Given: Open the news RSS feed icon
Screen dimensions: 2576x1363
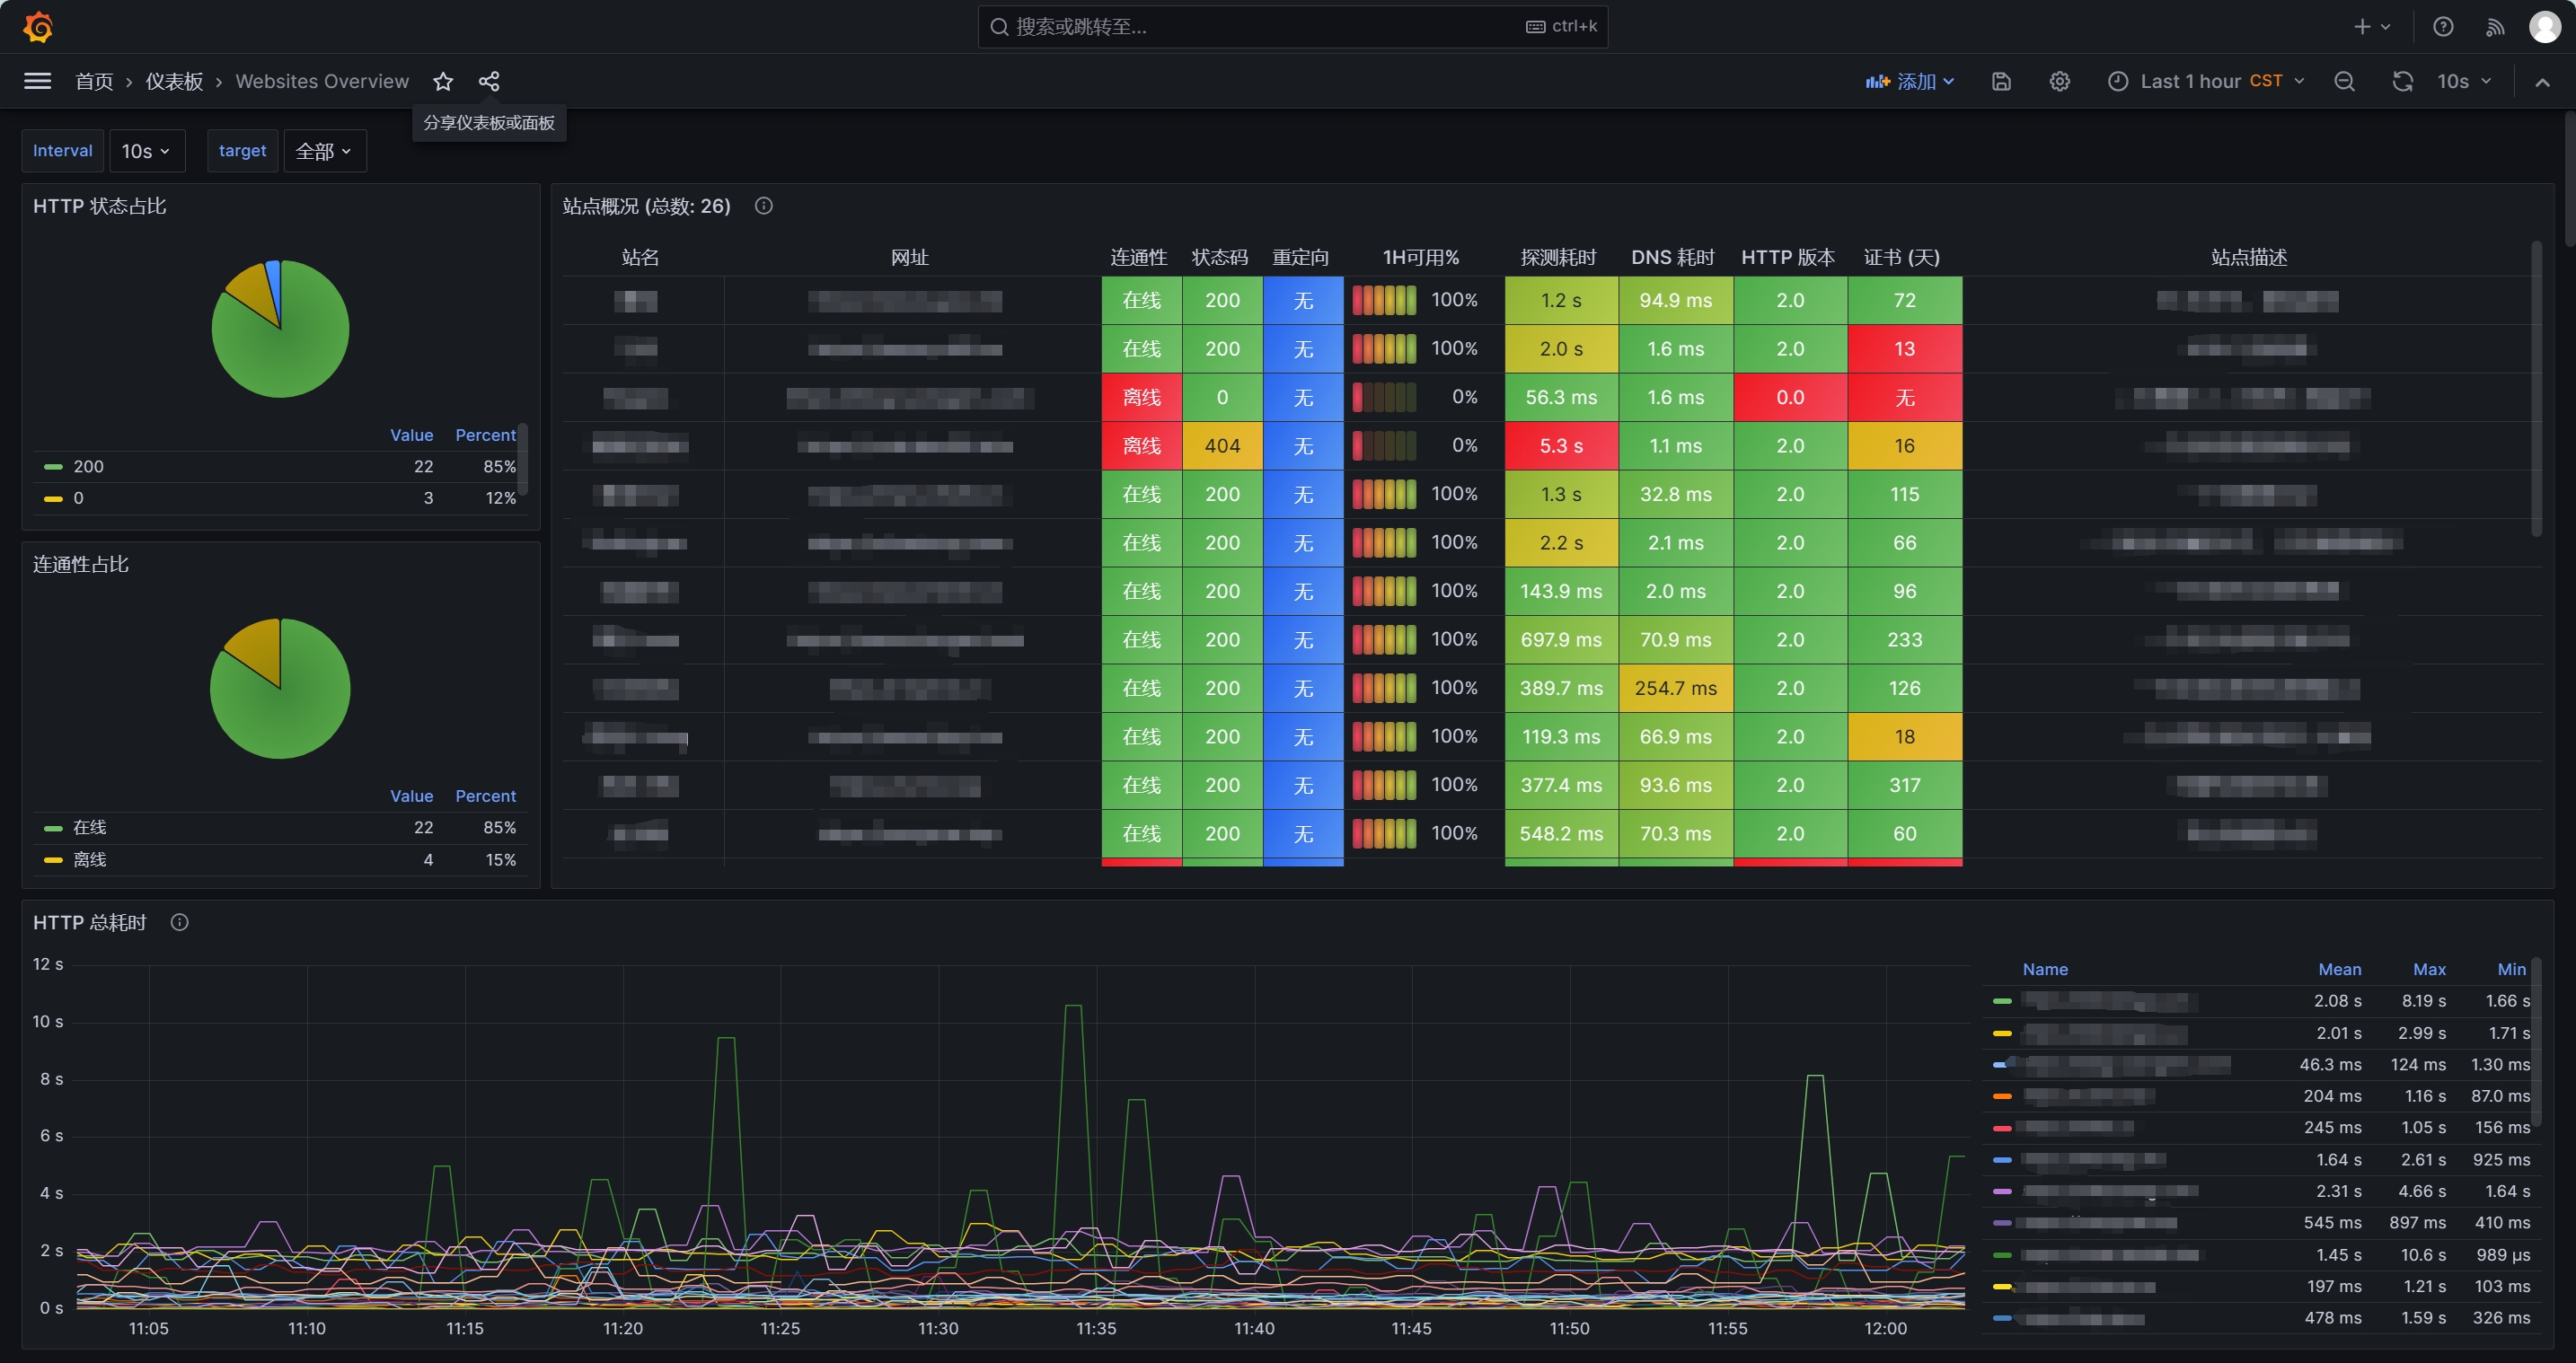Looking at the screenshot, I should tap(2495, 27).
